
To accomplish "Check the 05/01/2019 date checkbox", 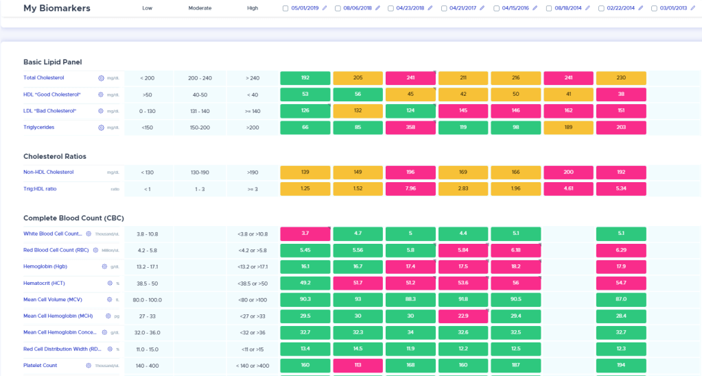I will pos(285,8).
